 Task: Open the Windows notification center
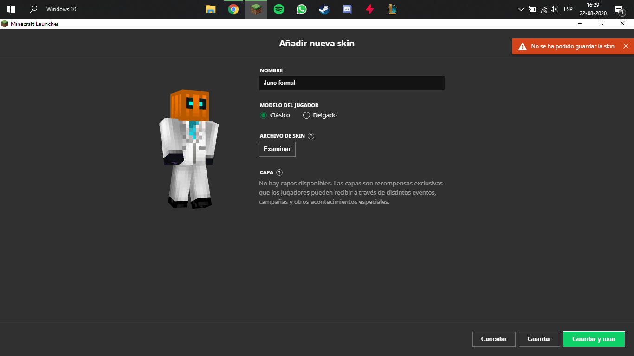coord(619,9)
